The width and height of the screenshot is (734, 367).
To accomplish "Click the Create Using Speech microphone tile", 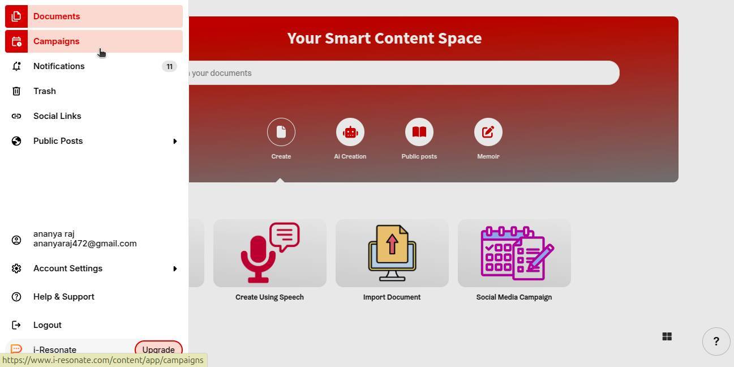I will point(270,253).
